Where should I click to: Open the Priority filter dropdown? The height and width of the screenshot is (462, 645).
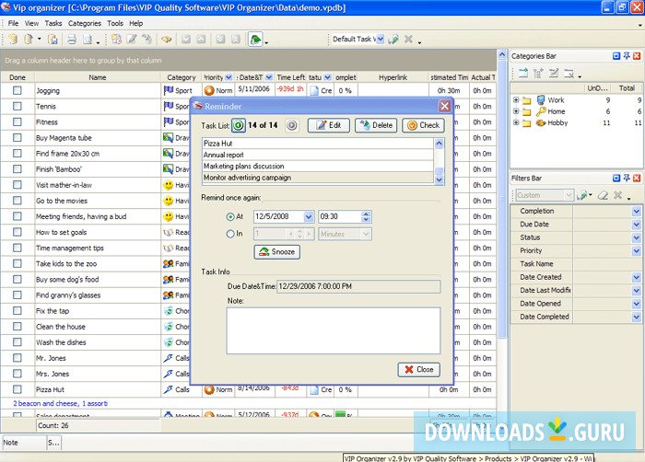coord(636,250)
